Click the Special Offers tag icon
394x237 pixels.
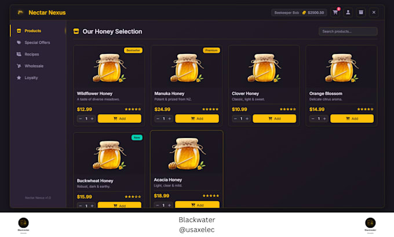coord(19,42)
